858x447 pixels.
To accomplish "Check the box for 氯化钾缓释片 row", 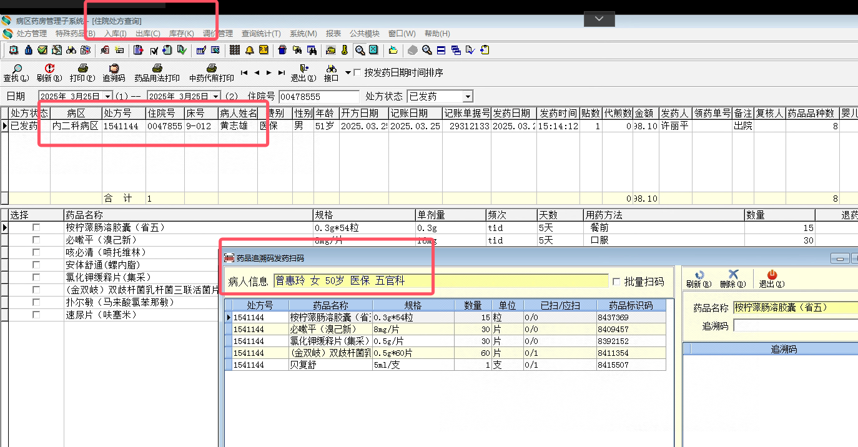I will (36, 278).
